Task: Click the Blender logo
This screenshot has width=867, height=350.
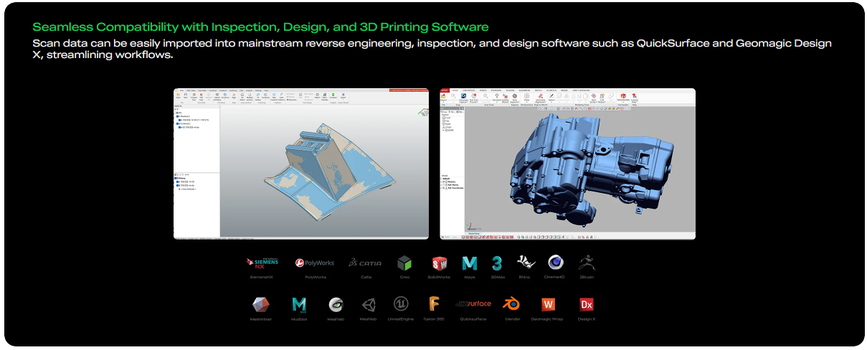Action: point(511,304)
